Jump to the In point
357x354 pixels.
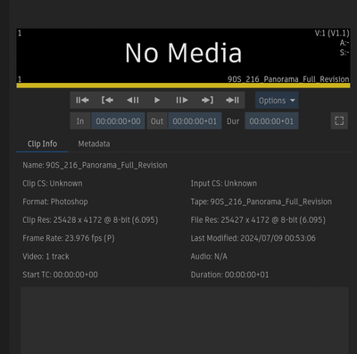click(107, 100)
